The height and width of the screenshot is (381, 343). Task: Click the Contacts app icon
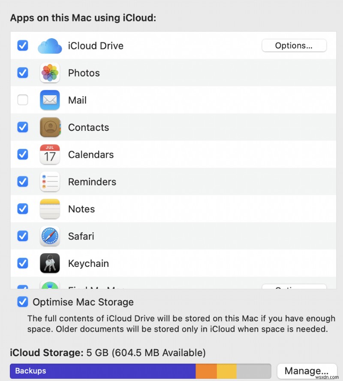coord(50,127)
